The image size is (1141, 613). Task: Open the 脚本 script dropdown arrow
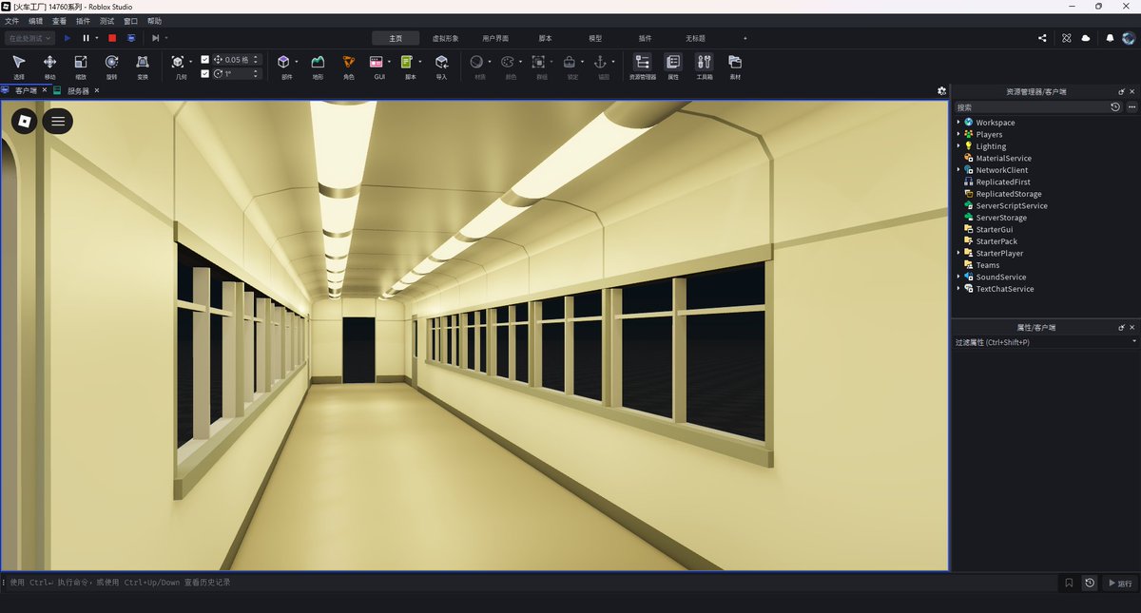[x=419, y=62]
